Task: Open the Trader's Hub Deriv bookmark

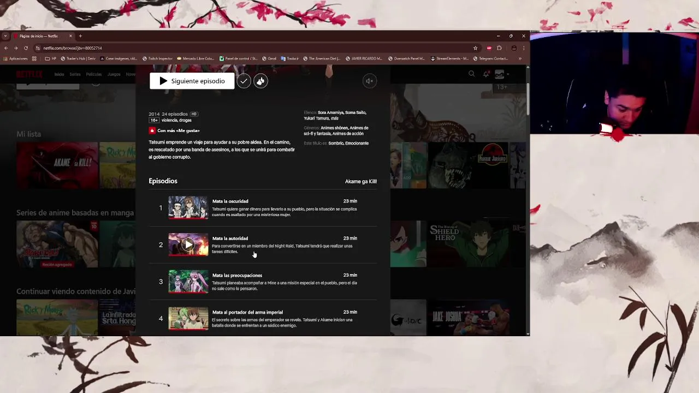Action: (x=78, y=58)
